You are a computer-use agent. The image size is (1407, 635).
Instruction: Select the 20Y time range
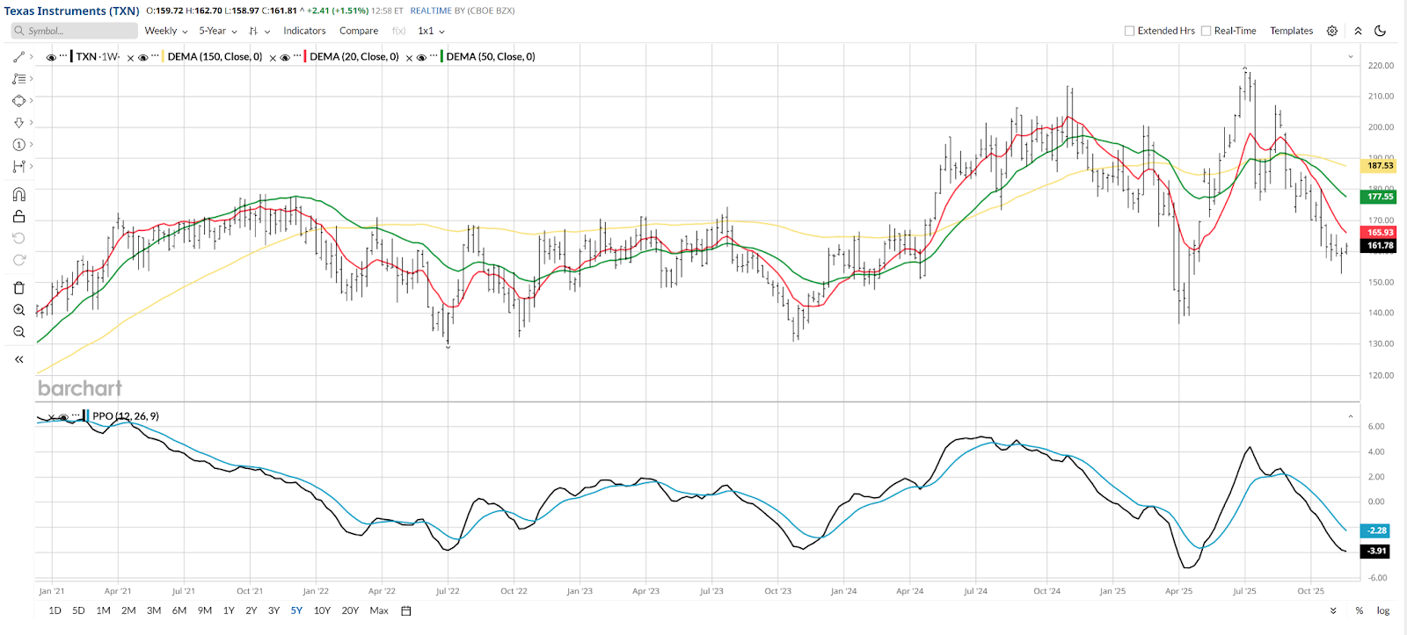tap(350, 610)
